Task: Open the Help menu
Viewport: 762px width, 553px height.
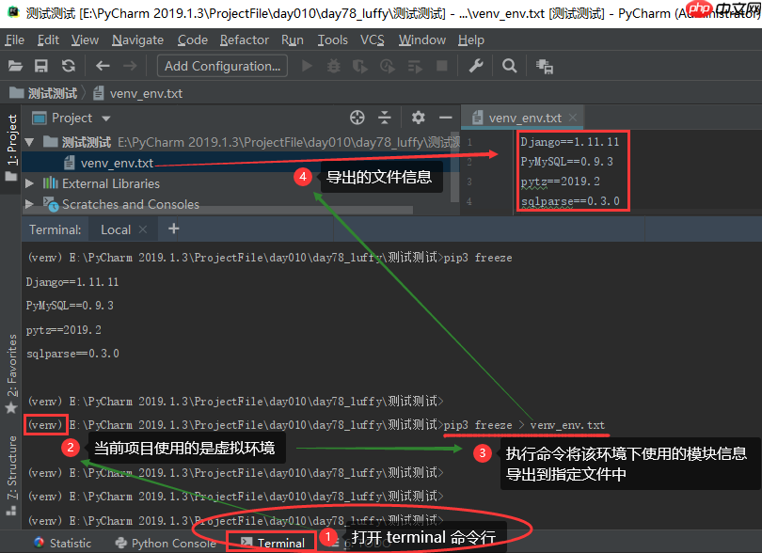Action: pyautogui.click(x=471, y=39)
